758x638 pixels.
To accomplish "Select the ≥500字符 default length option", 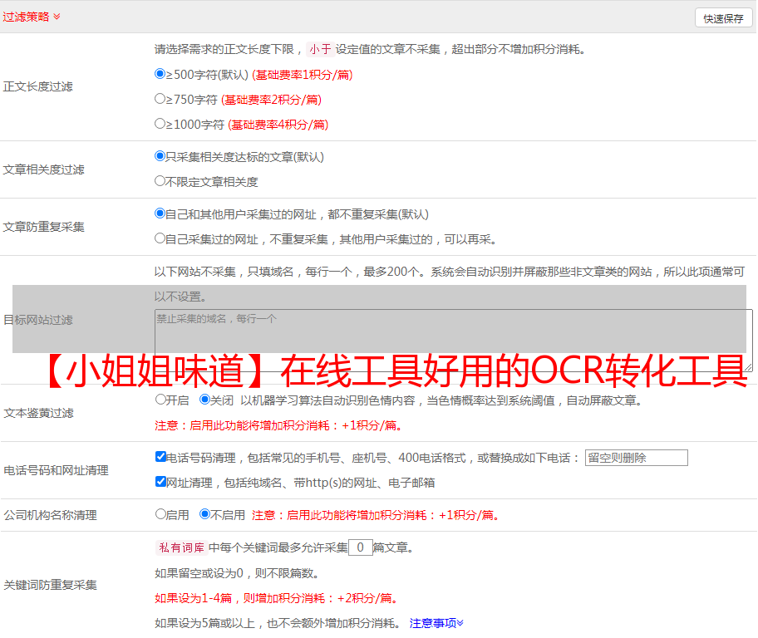I will click(160, 74).
